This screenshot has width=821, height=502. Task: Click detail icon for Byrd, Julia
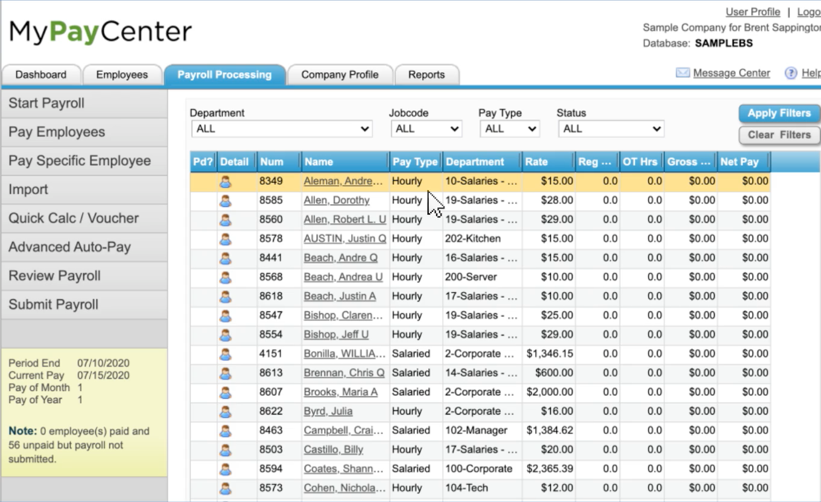pos(226,411)
